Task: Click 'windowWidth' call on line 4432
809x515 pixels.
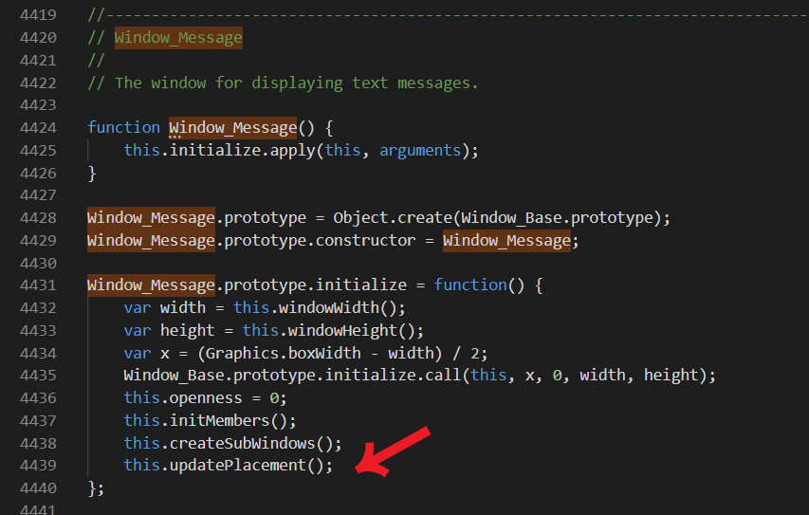Action: click(x=329, y=307)
